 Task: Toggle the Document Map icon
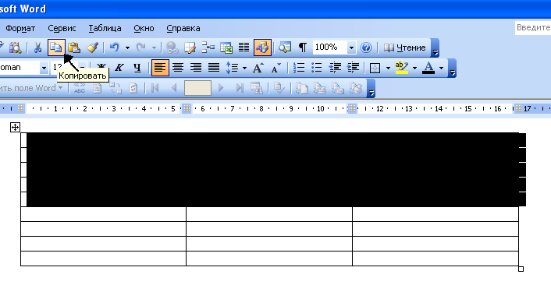(x=285, y=47)
